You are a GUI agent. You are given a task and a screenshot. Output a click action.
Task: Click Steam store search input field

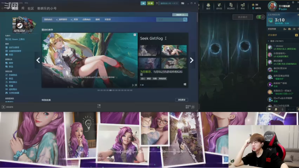pos(170,20)
